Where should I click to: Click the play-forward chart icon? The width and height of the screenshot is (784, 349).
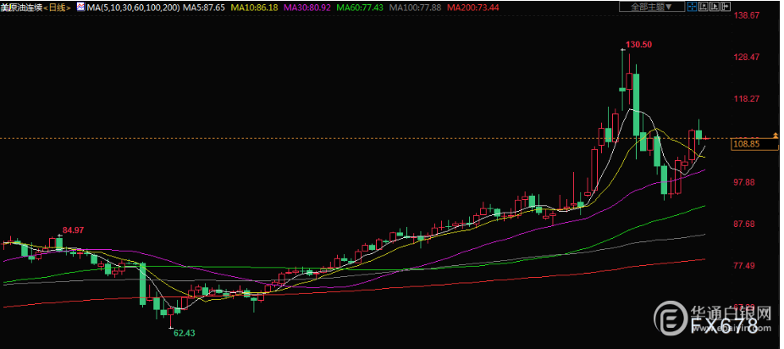click(x=715, y=7)
